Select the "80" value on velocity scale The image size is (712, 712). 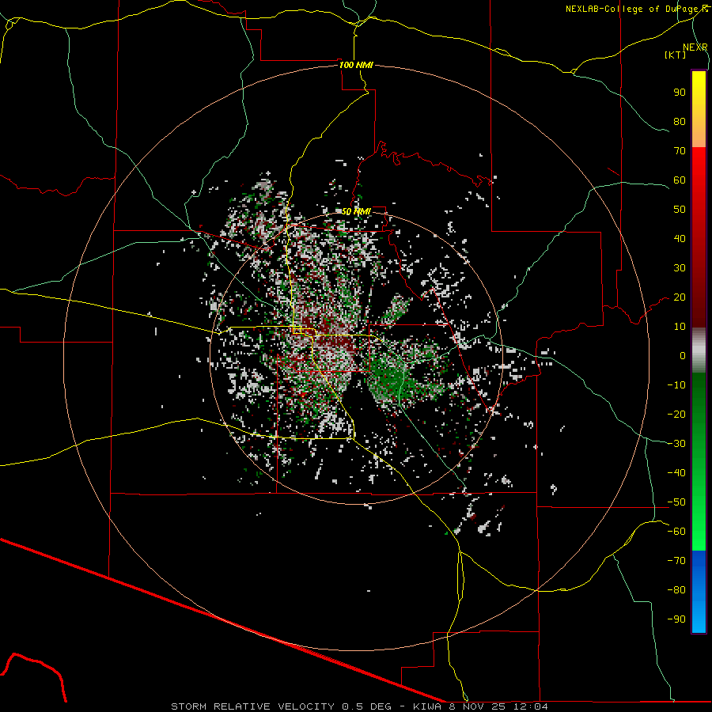pos(680,121)
